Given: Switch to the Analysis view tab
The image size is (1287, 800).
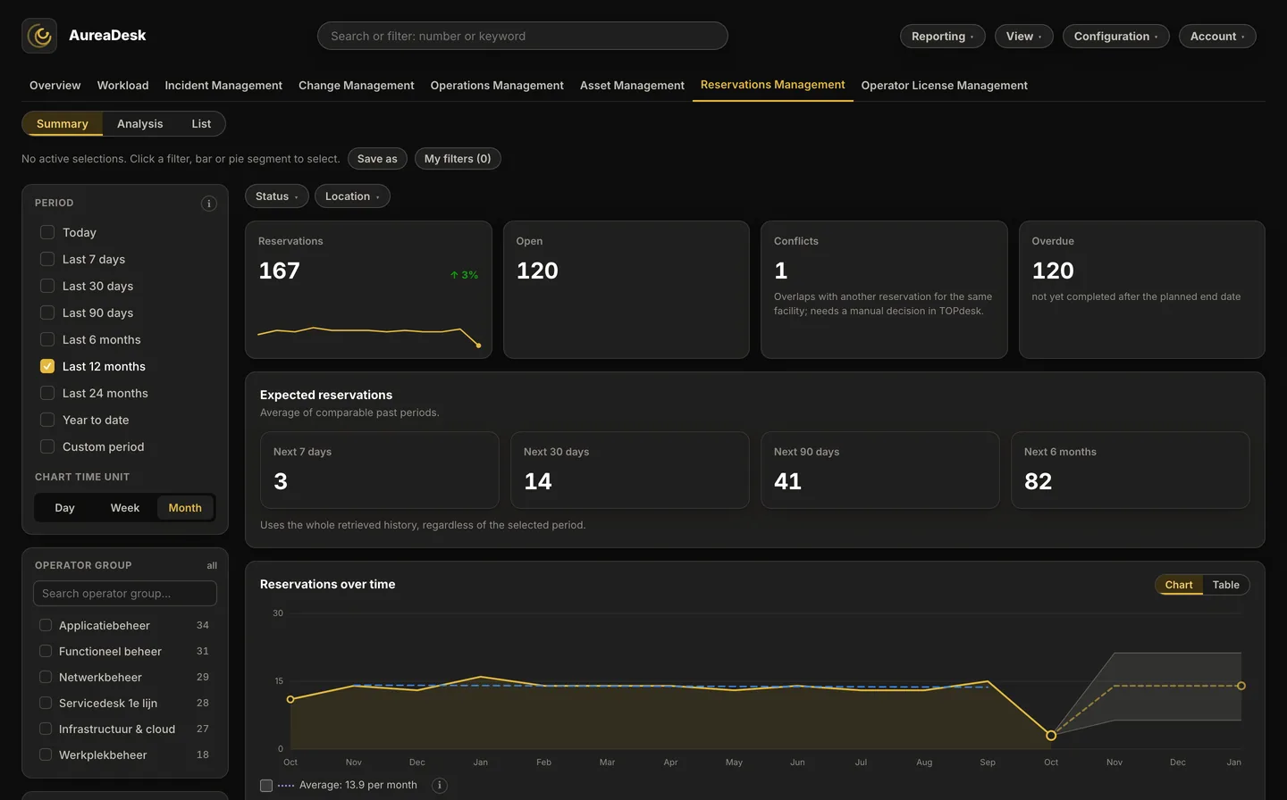Looking at the screenshot, I should click(x=140, y=124).
